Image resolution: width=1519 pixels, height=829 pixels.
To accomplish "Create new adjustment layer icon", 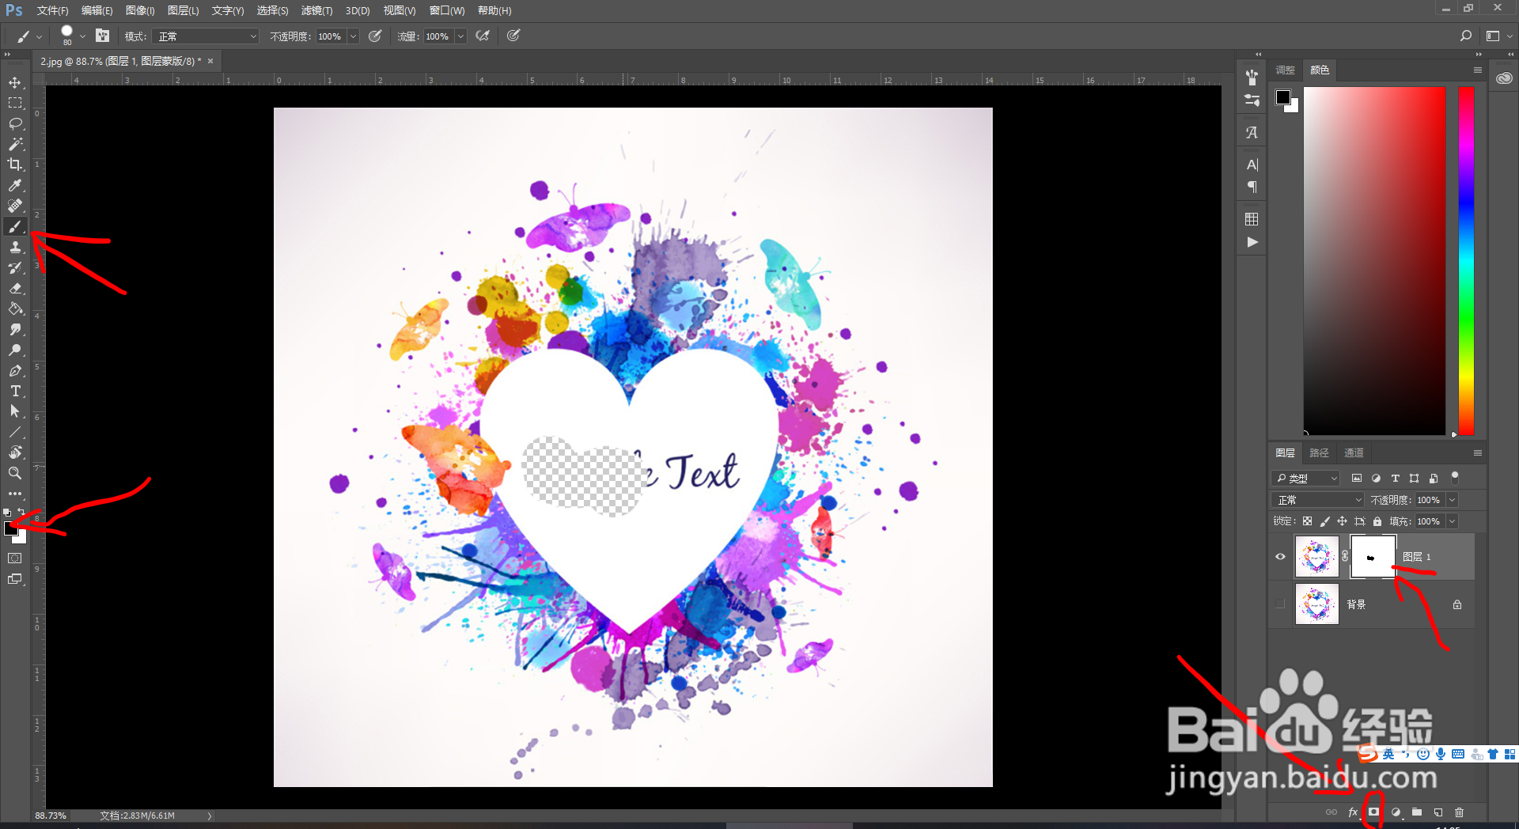I will [1396, 812].
